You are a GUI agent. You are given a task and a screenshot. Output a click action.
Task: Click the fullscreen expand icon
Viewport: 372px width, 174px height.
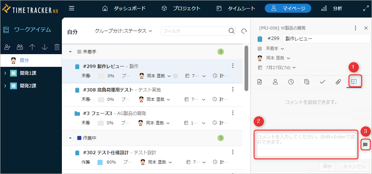(x=366, y=9)
